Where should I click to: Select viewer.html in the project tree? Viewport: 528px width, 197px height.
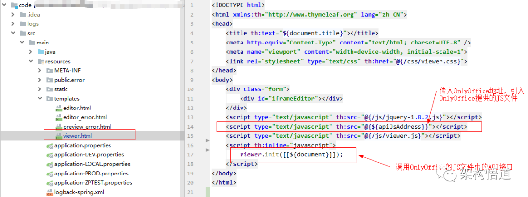(77, 136)
